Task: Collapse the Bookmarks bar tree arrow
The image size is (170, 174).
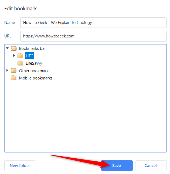Action: pos(7,48)
